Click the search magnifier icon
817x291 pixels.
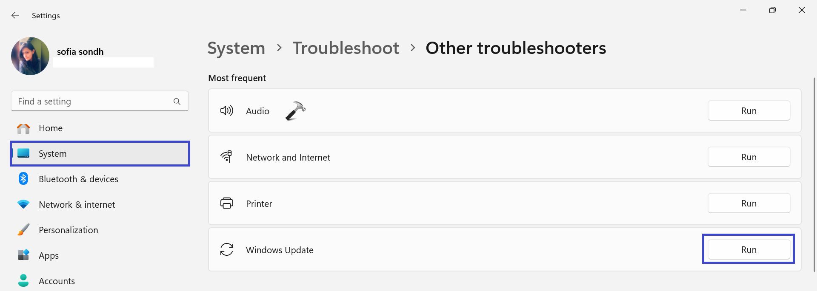tap(177, 102)
